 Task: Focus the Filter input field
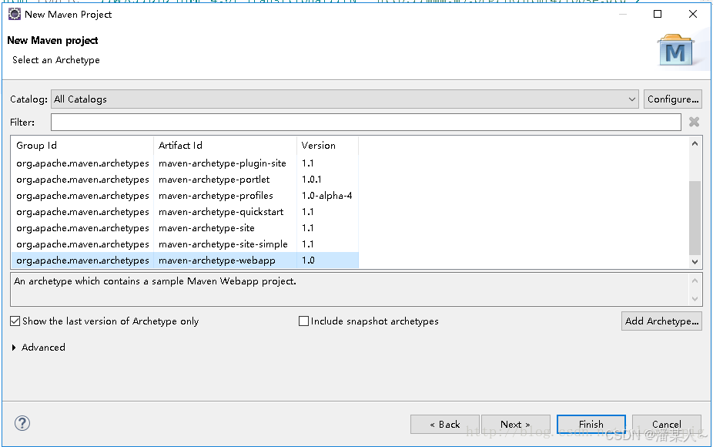(x=366, y=122)
